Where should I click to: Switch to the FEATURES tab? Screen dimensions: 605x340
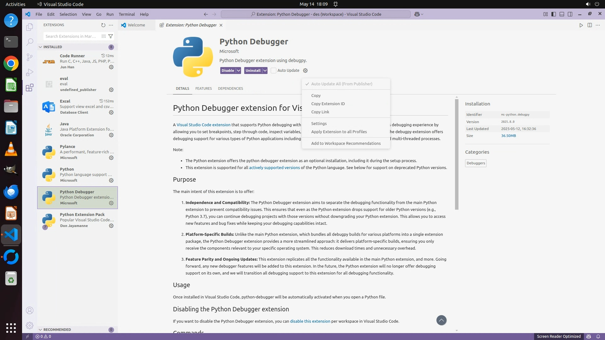(203, 88)
